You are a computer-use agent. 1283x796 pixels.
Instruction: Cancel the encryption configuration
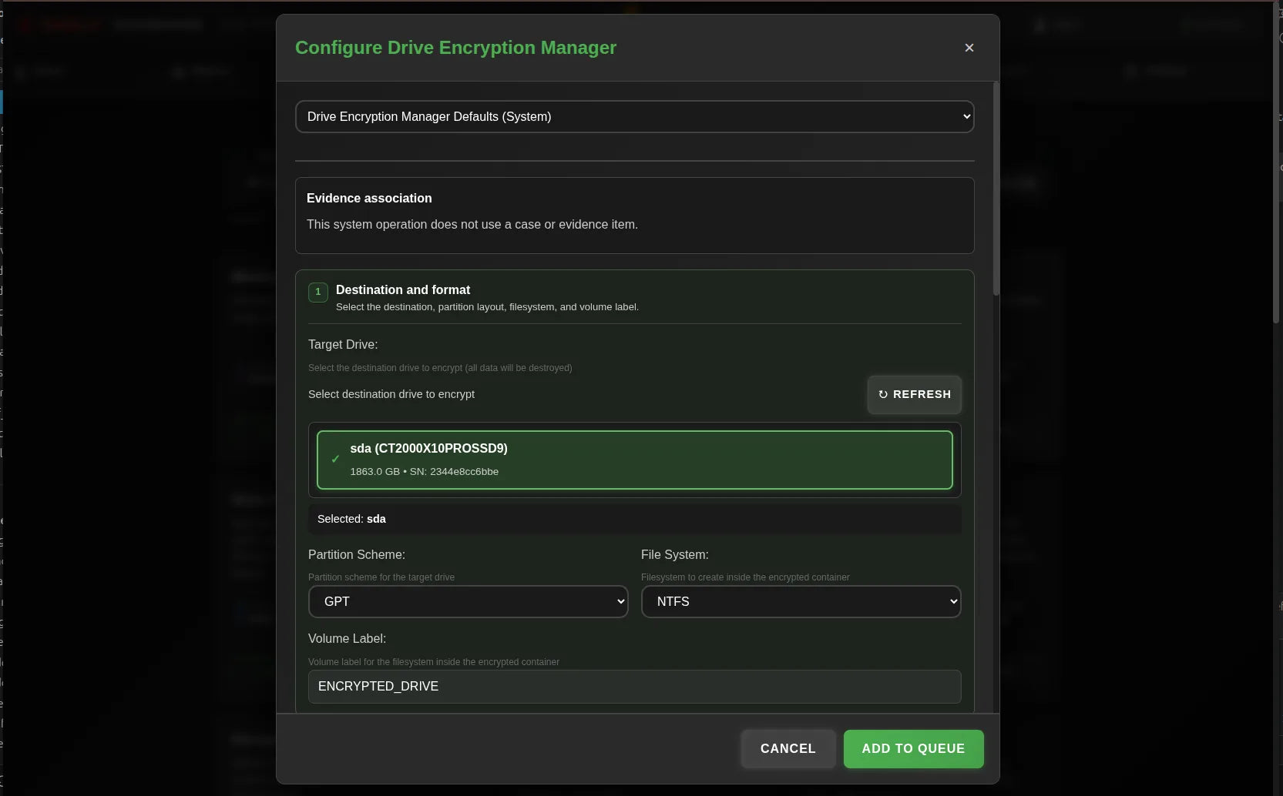[x=788, y=749]
